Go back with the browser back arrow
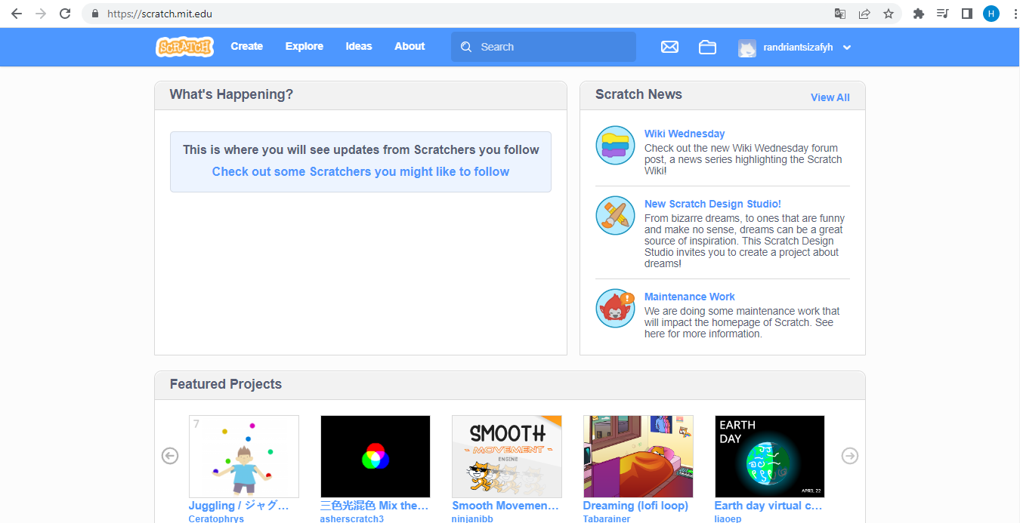 pos(16,14)
